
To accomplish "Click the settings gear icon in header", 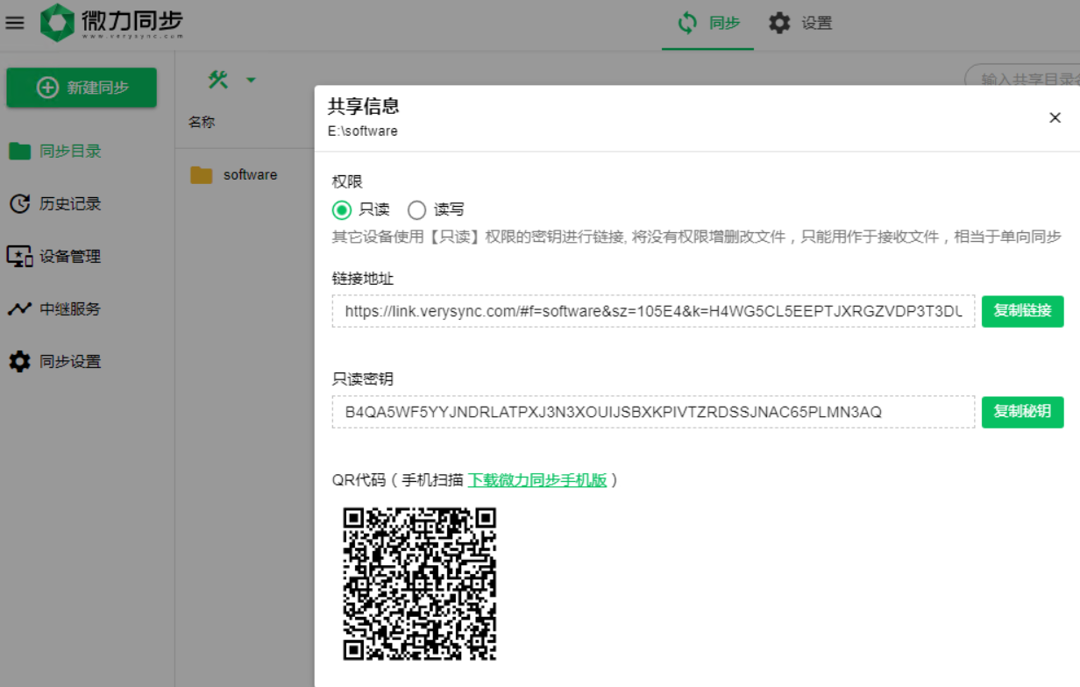I will 779,23.
